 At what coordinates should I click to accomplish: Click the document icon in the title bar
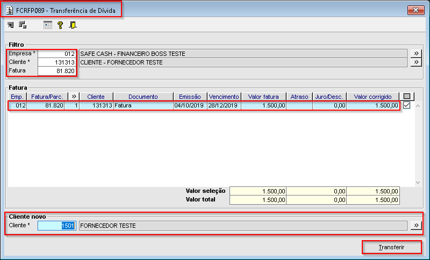10,10
